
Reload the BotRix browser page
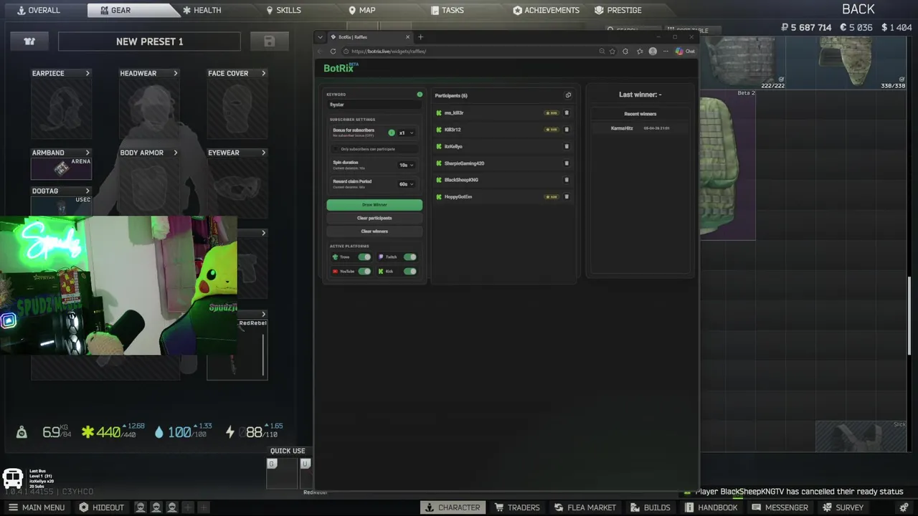[333, 52]
